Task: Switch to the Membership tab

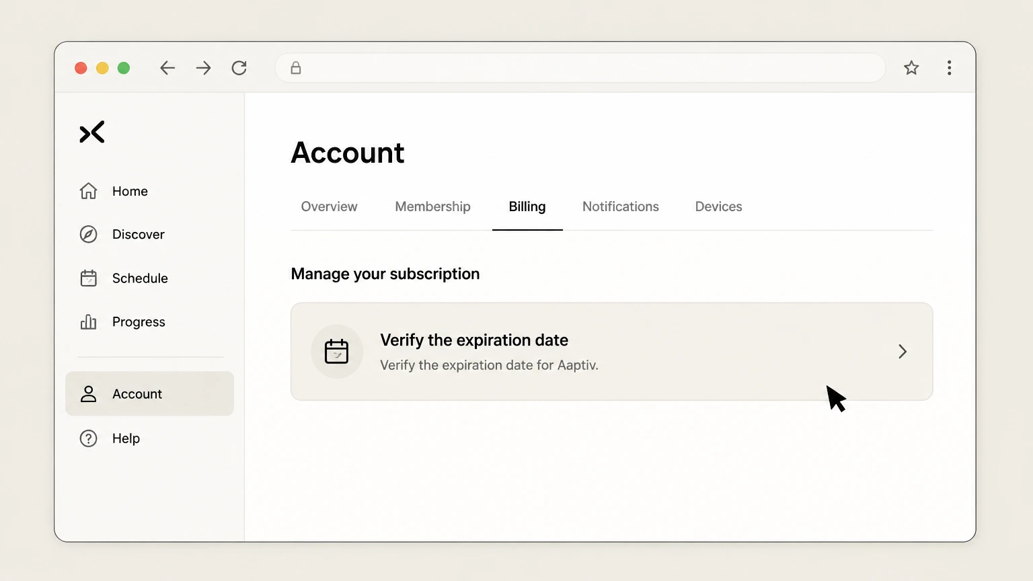Action: click(432, 206)
